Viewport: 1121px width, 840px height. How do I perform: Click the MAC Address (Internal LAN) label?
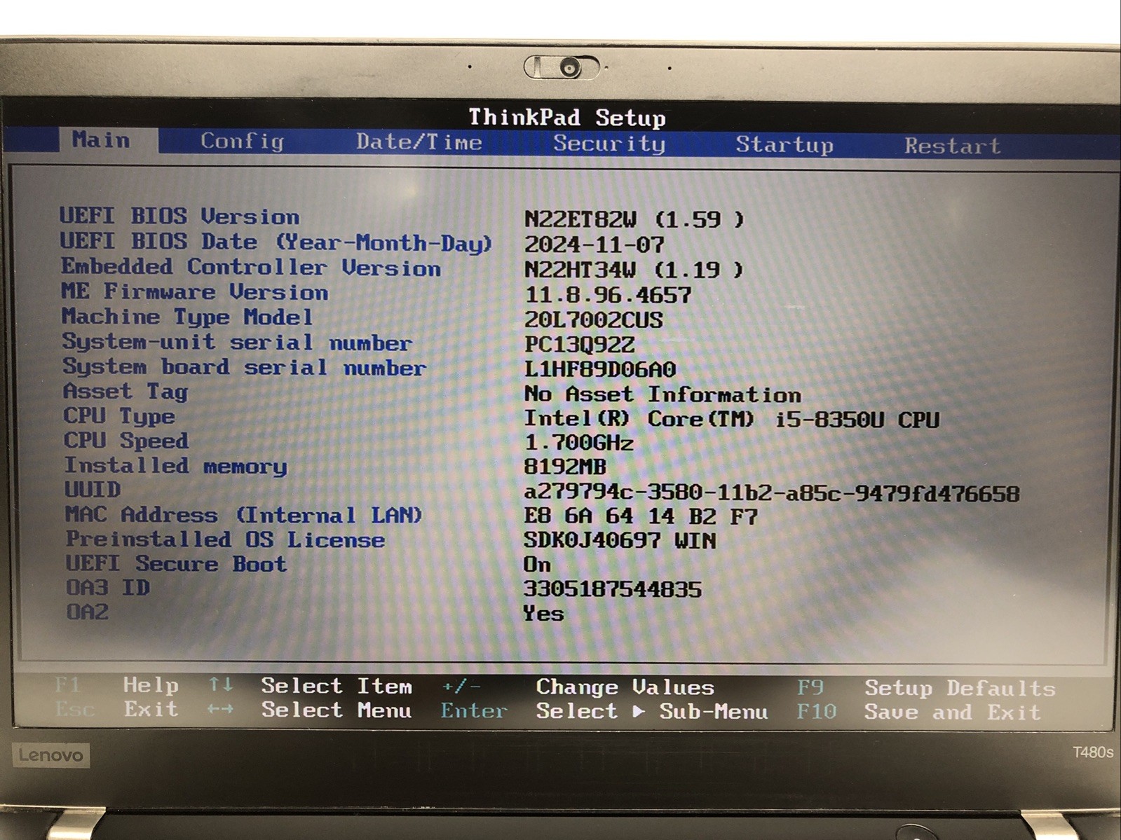[244, 515]
